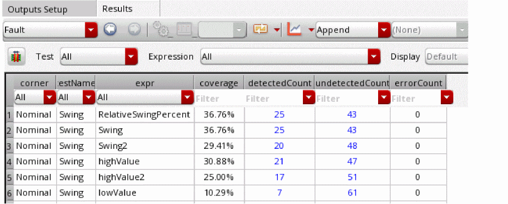Image resolution: width=508 pixels, height=204 pixels.
Task: Open the Expression filter dropdown
Action: coord(290,57)
